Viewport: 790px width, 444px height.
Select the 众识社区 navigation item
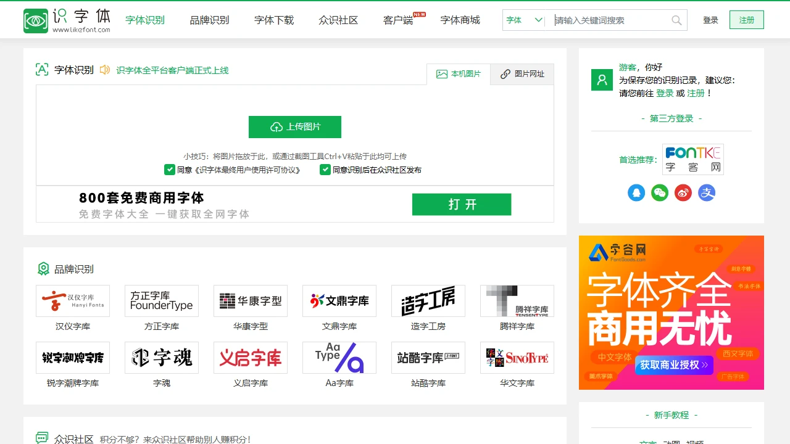point(338,20)
